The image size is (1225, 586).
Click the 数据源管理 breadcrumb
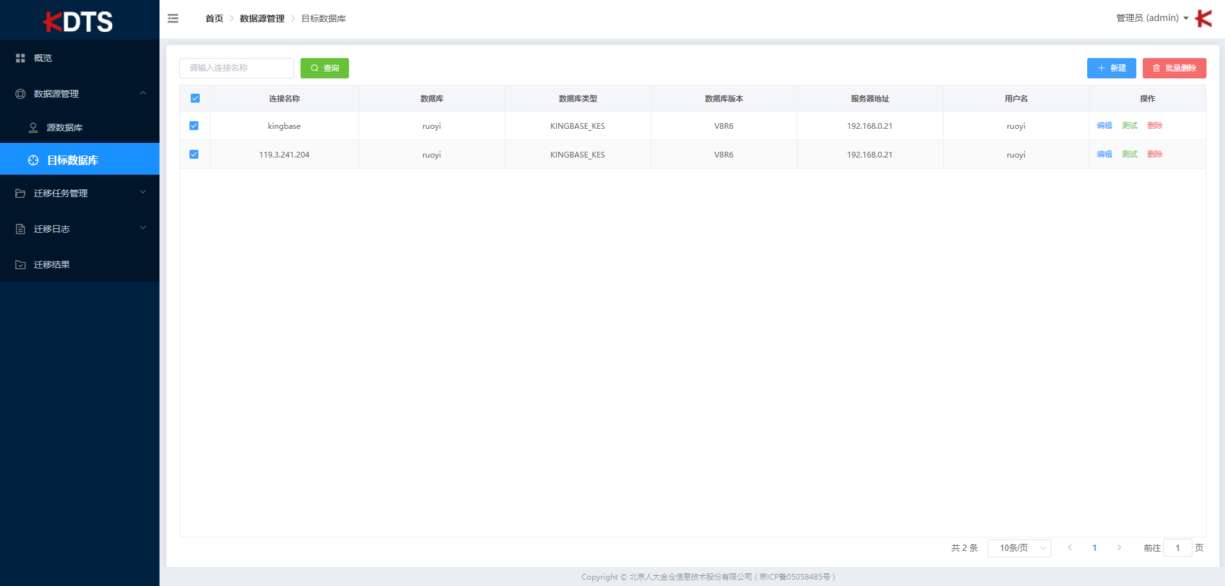click(x=262, y=18)
